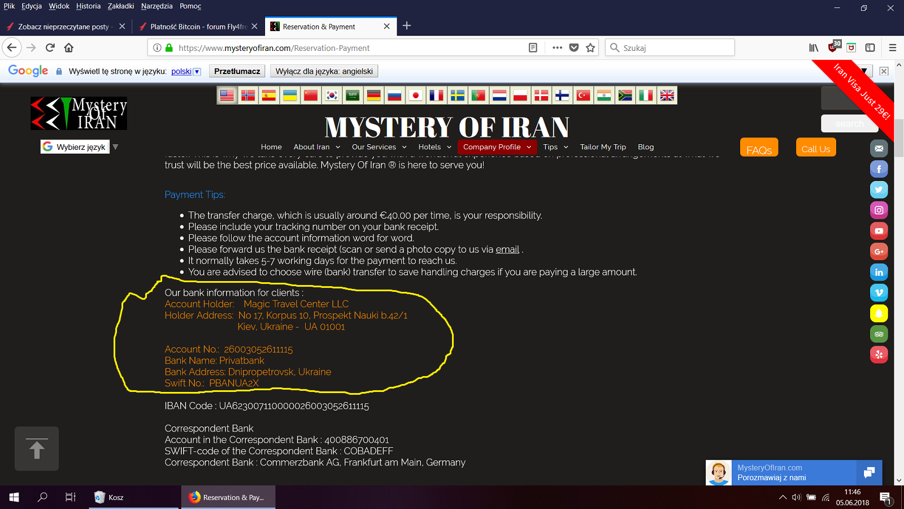Open the Blog nav link

(646, 147)
